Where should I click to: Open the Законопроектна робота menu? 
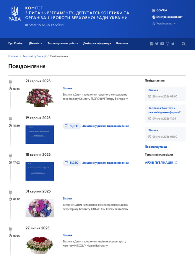click(x=63, y=43)
